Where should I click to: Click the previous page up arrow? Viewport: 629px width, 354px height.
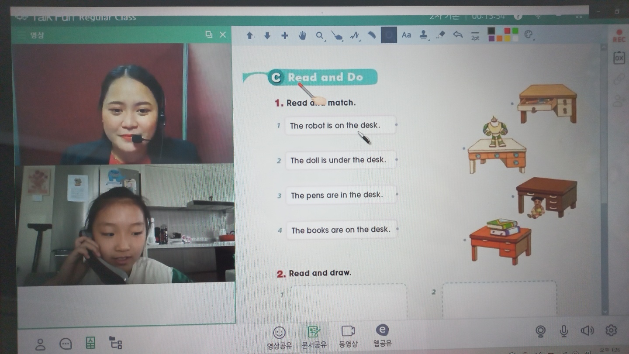click(x=249, y=35)
